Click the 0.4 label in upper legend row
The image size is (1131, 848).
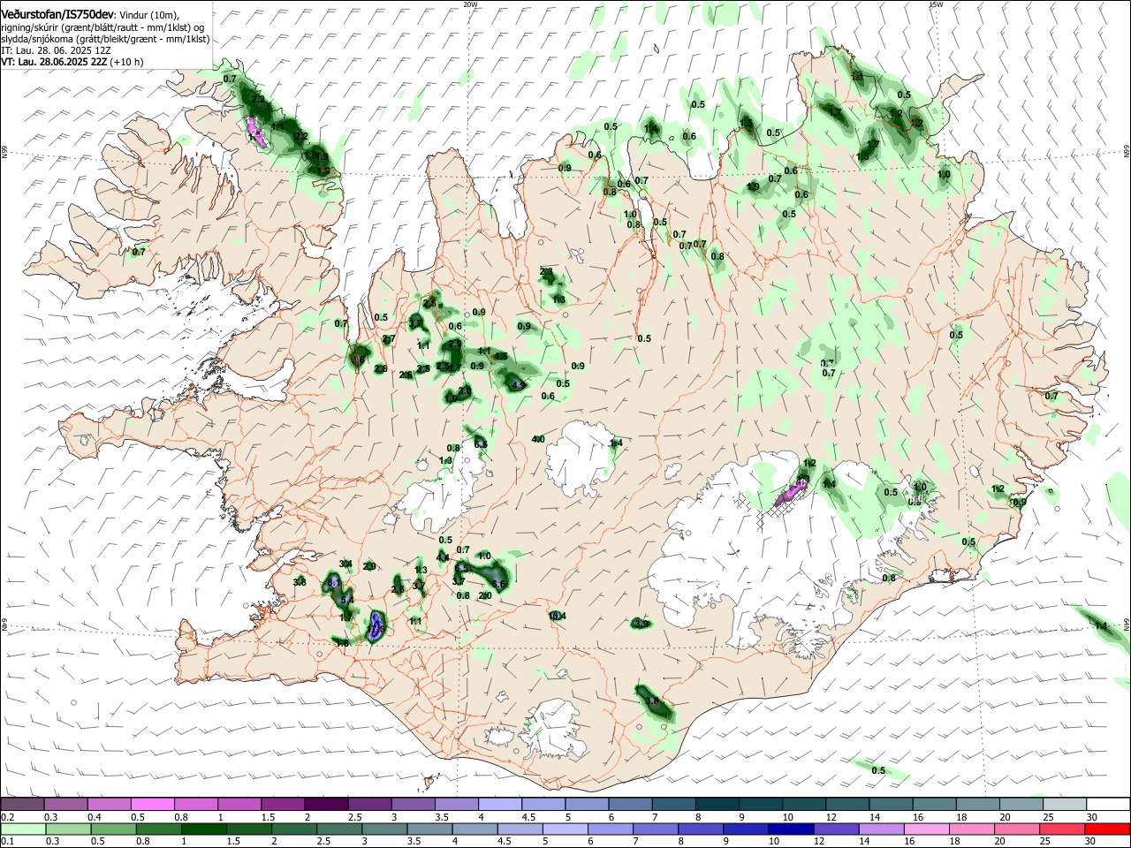pyautogui.click(x=94, y=817)
